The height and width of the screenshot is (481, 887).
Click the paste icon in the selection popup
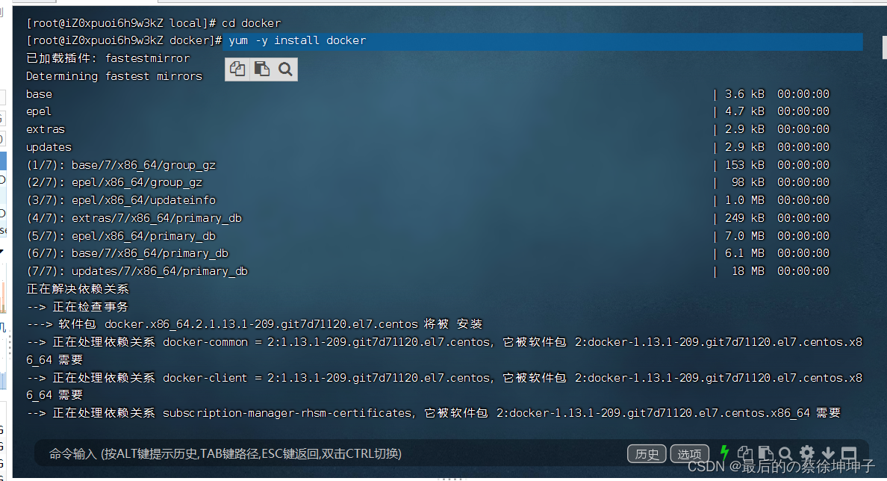262,69
